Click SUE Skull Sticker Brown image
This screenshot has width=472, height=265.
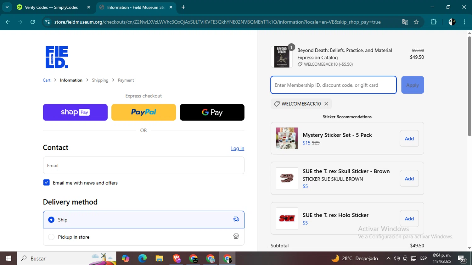tap(287, 178)
